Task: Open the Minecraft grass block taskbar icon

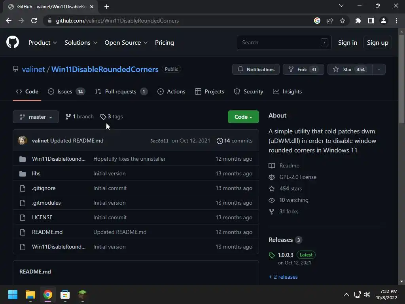Action: tap(82, 294)
